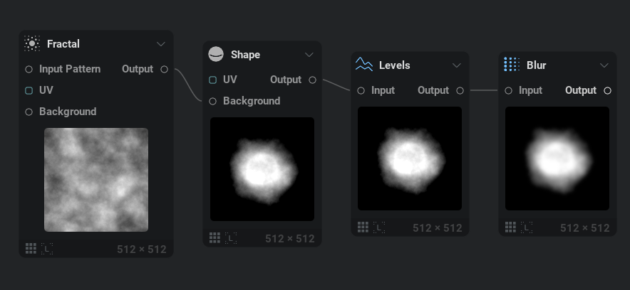This screenshot has height=290, width=630.
Task: Click the L channel icon on Levels footer
Action: click(x=379, y=227)
